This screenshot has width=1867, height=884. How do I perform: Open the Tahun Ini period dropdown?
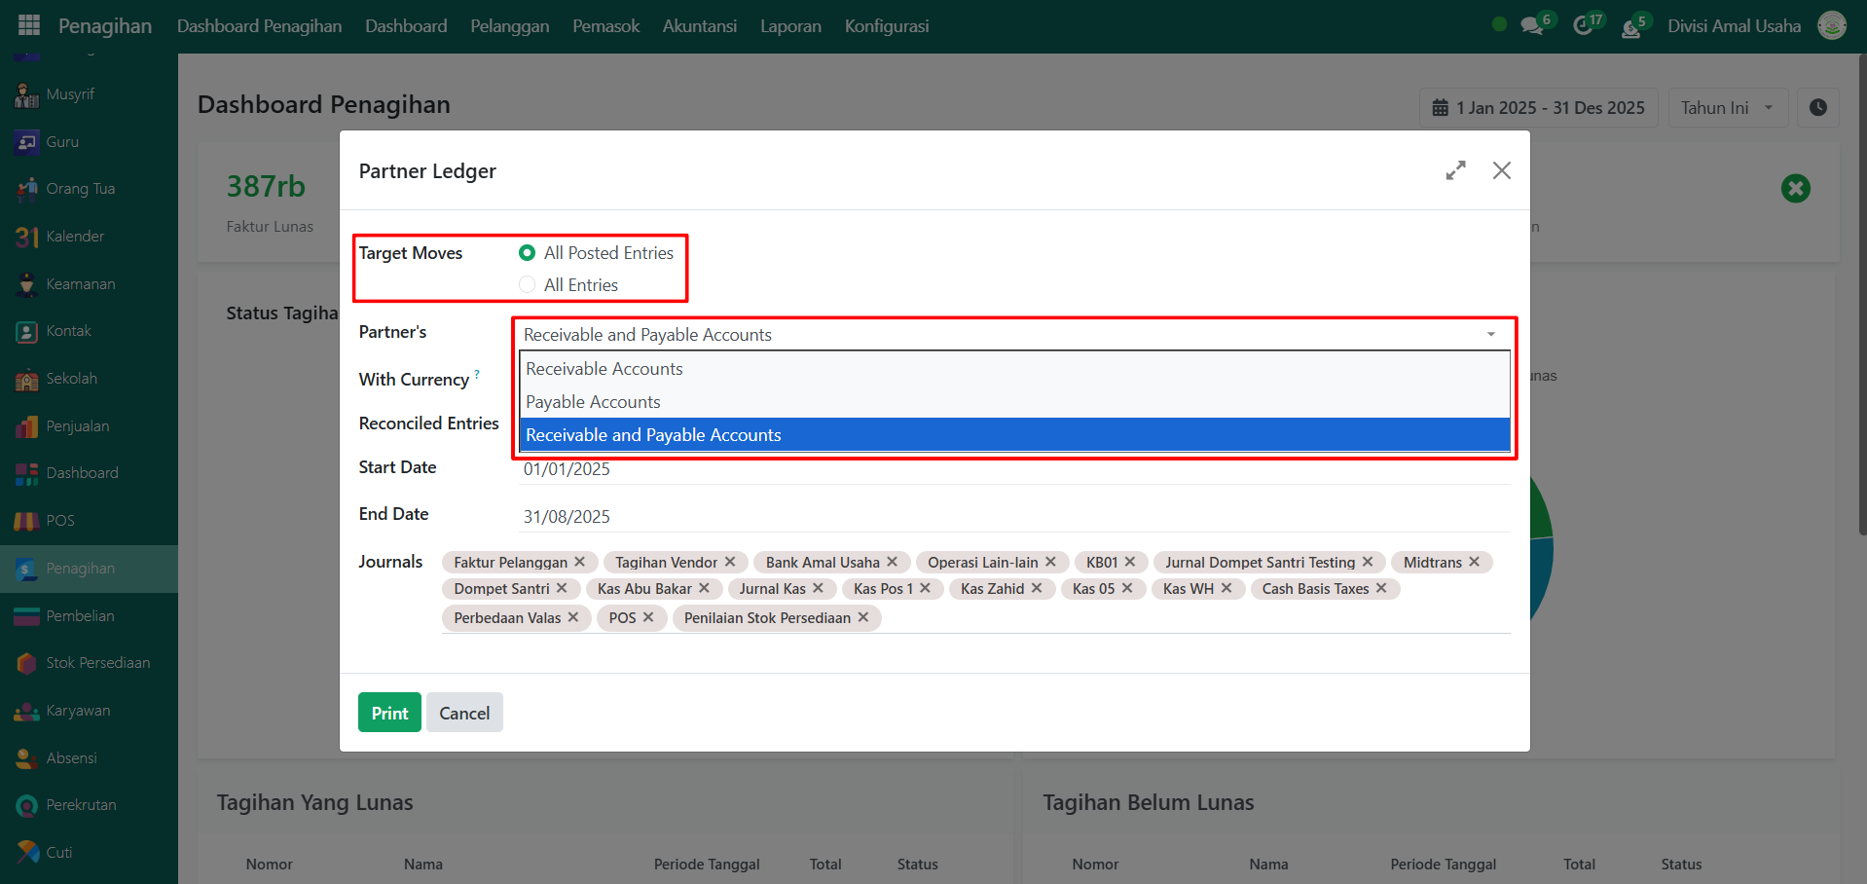click(x=1727, y=108)
